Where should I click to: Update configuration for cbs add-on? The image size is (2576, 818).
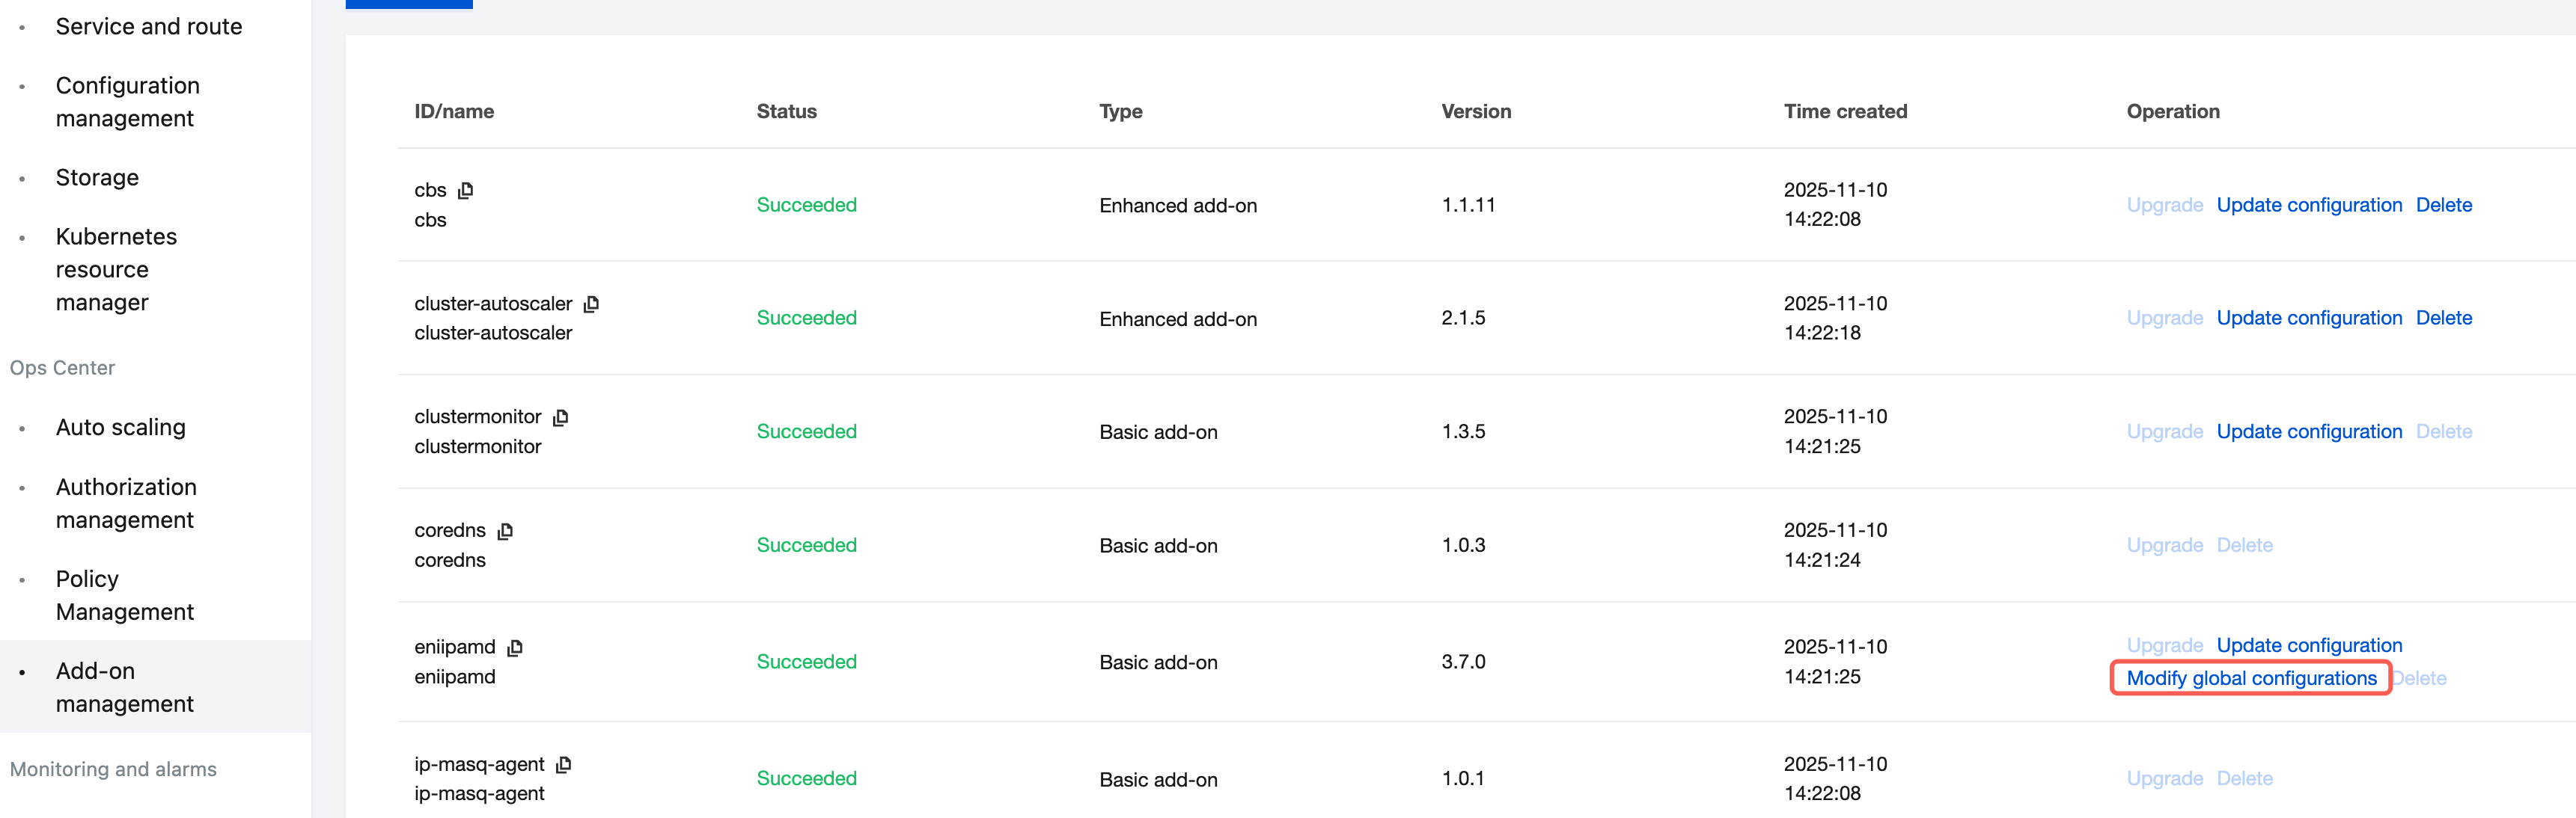pyautogui.click(x=2308, y=205)
